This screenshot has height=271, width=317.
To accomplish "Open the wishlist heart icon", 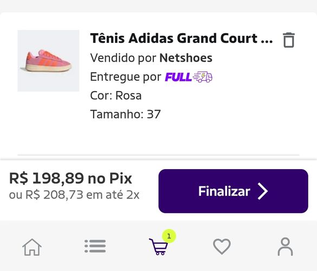I will pos(222,246).
